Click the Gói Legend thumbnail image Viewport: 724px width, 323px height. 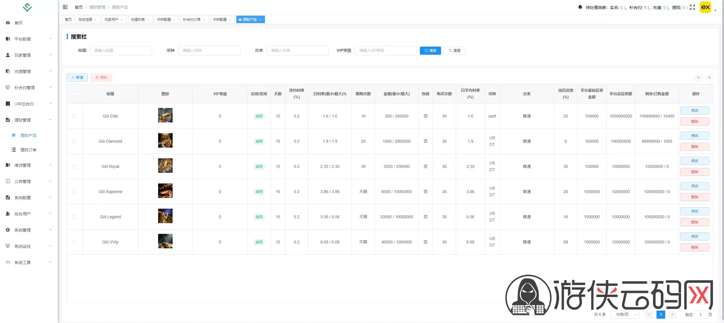click(x=165, y=216)
